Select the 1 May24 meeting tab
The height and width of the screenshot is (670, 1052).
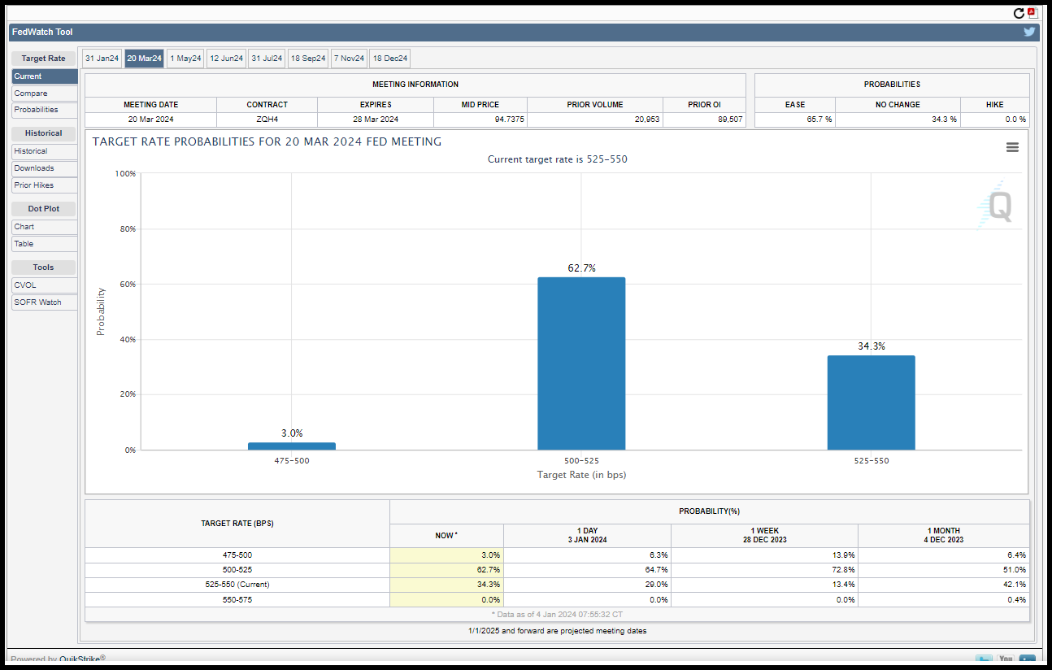pos(185,59)
